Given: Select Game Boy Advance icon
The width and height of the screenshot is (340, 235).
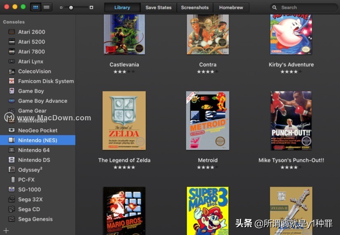Looking at the screenshot, I should [x=12, y=101].
